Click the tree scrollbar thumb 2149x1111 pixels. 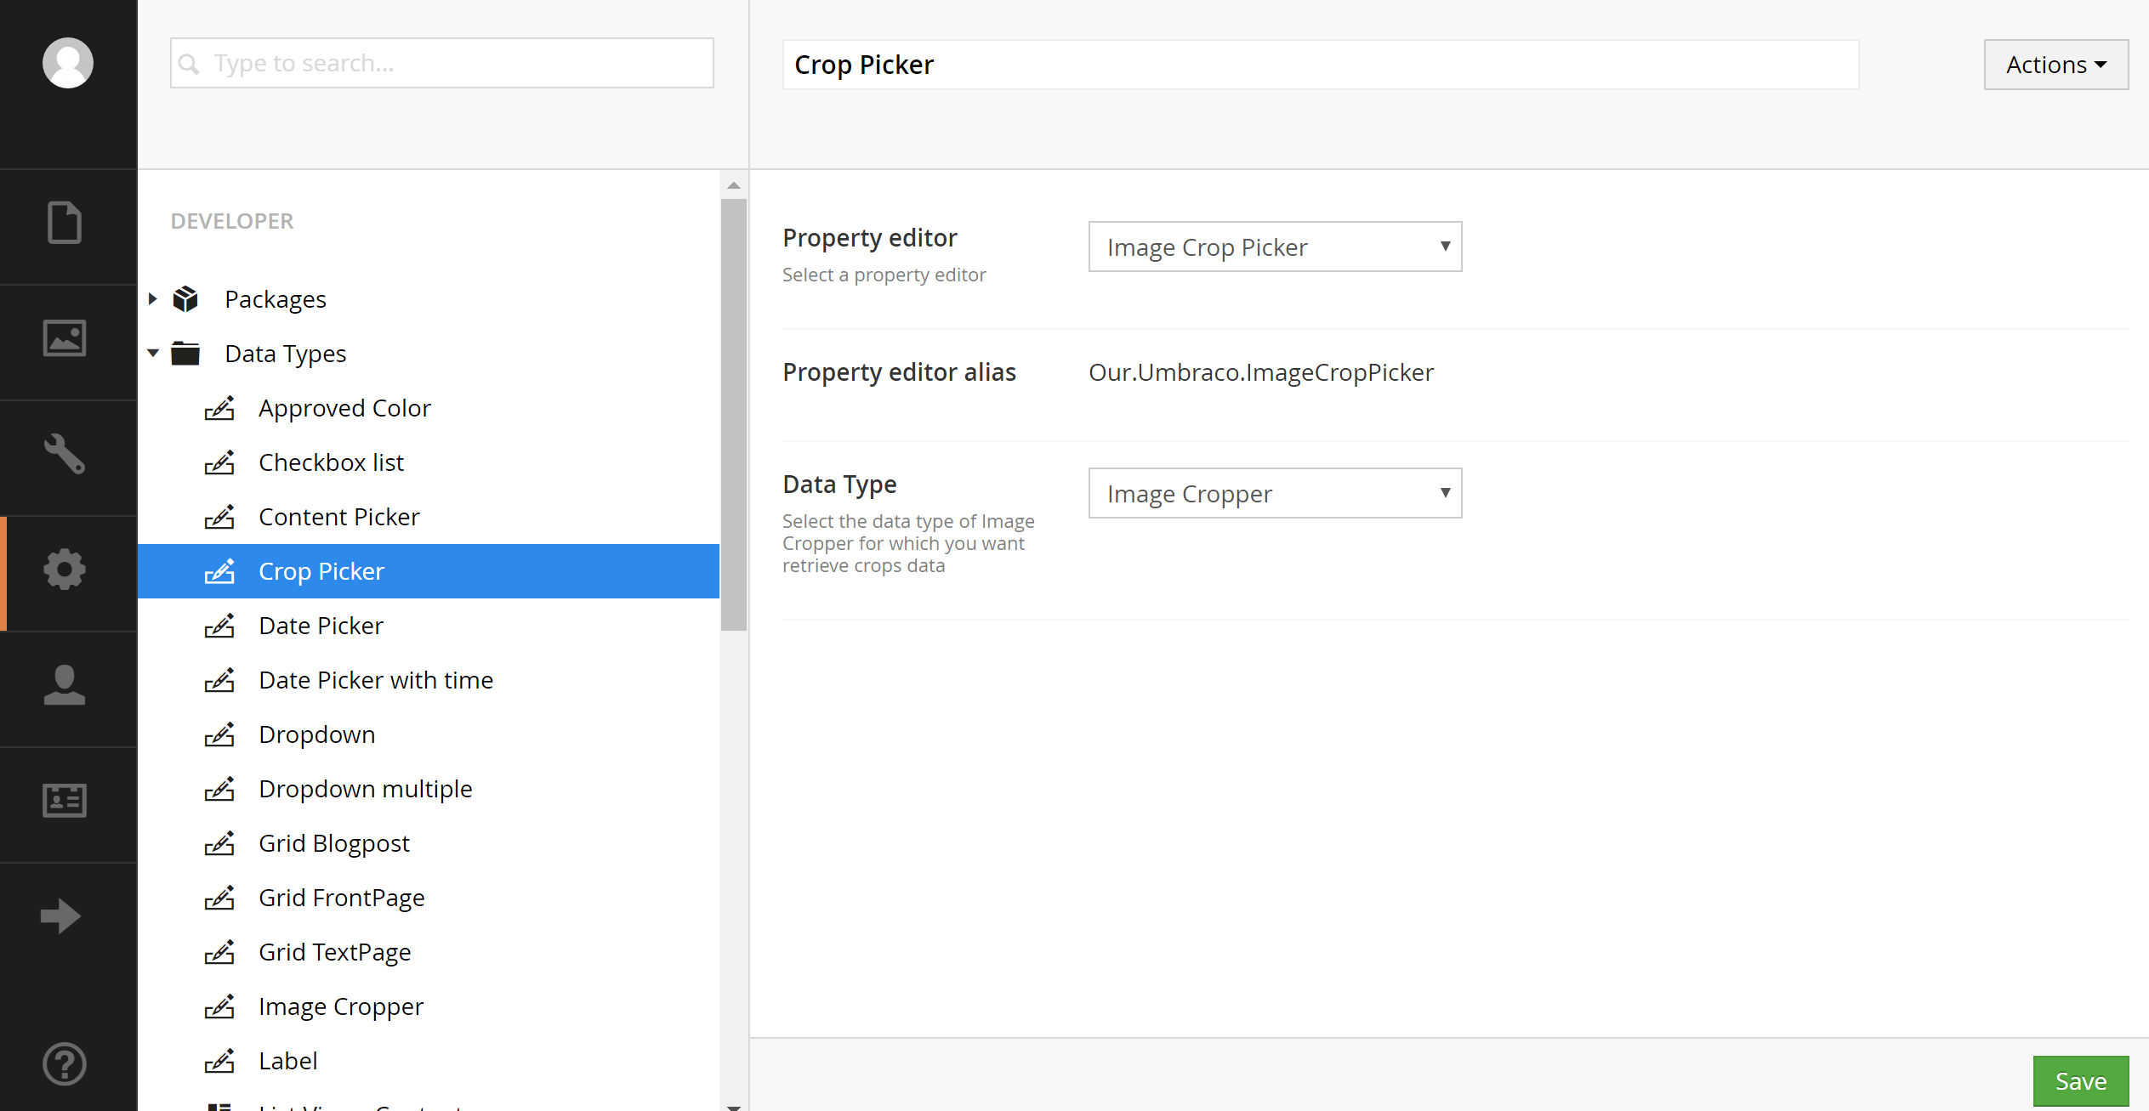point(733,415)
